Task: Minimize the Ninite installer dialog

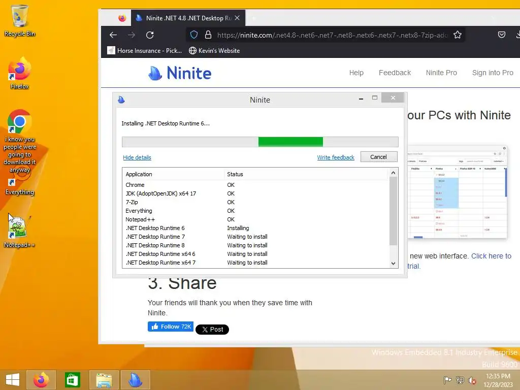Action: tap(361, 98)
